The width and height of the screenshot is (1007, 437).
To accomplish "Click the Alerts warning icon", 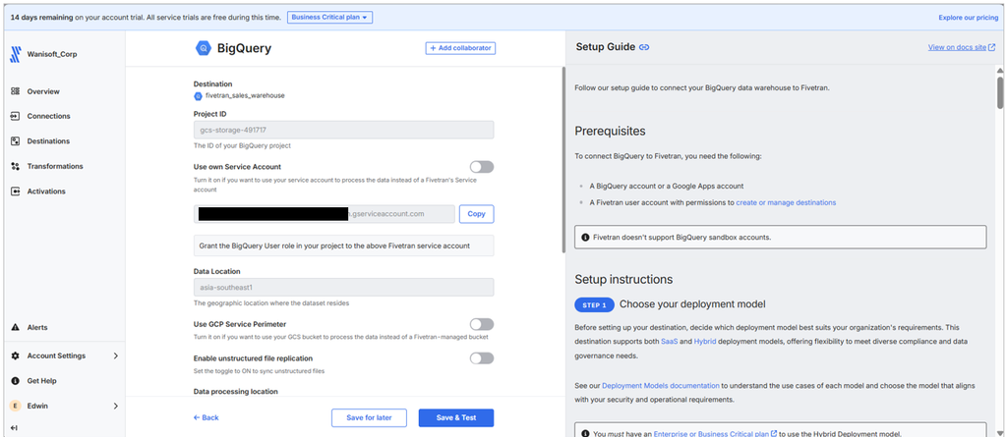I will click(16, 327).
